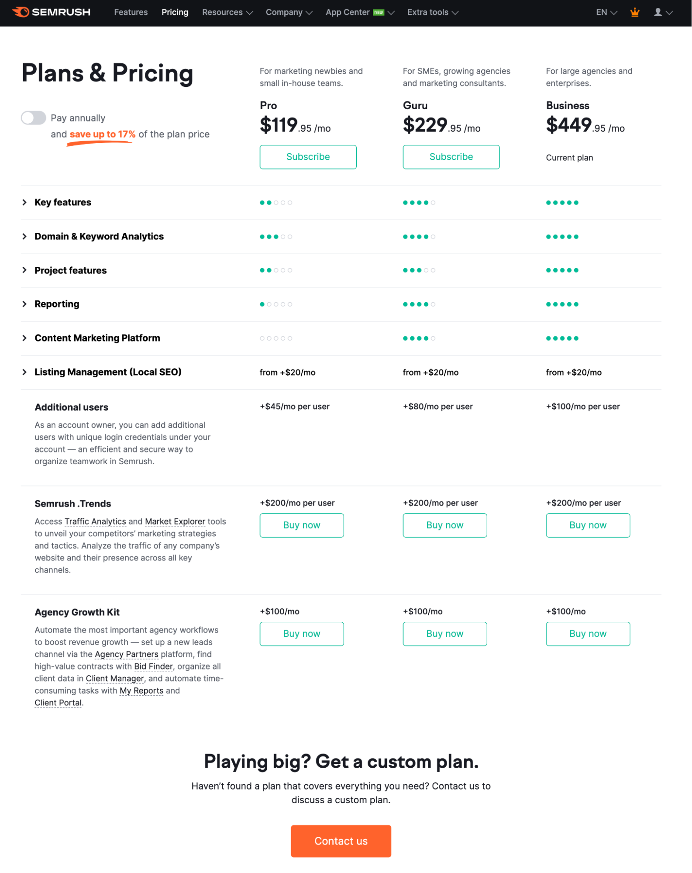The image size is (692, 873).
Task: Buy the Agency Growth Kit for Guru
Action: pyautogui.click(x=444, y=633)
